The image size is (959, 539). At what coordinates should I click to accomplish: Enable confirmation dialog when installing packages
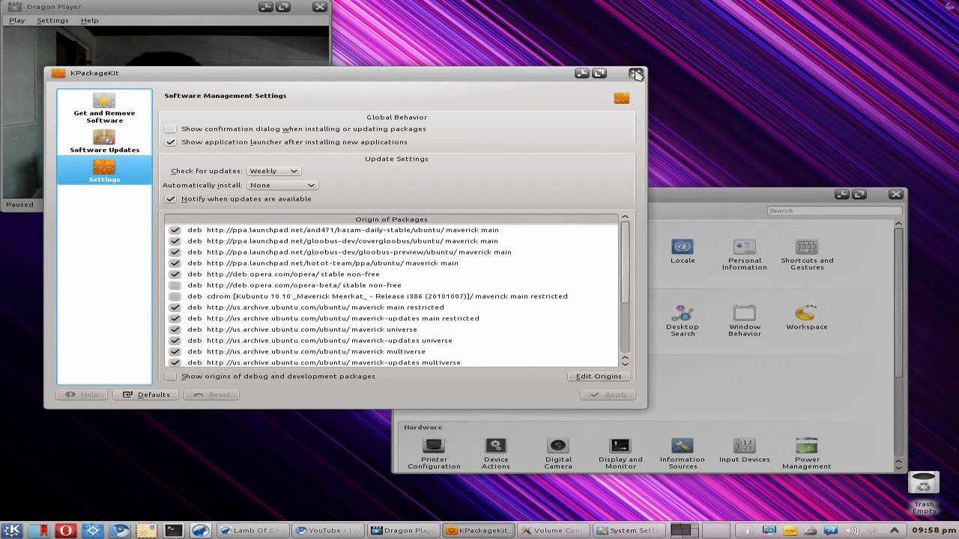[x=171, y=129]
